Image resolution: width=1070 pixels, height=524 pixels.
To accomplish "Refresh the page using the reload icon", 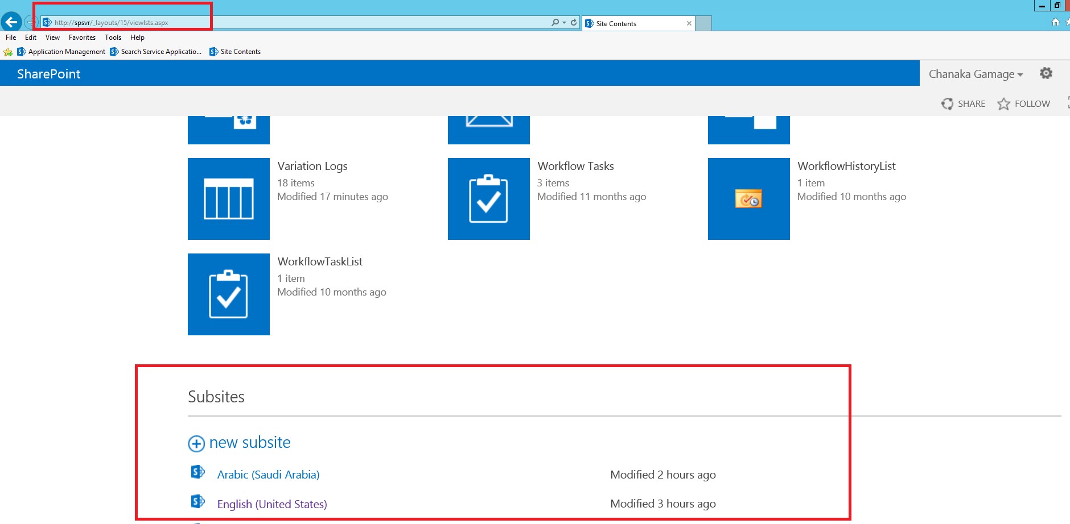I will (x=574, y=23).
